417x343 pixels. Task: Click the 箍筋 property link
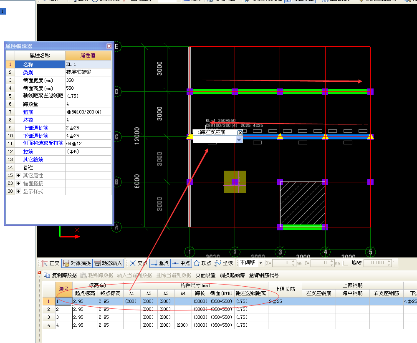pos(28,112)
